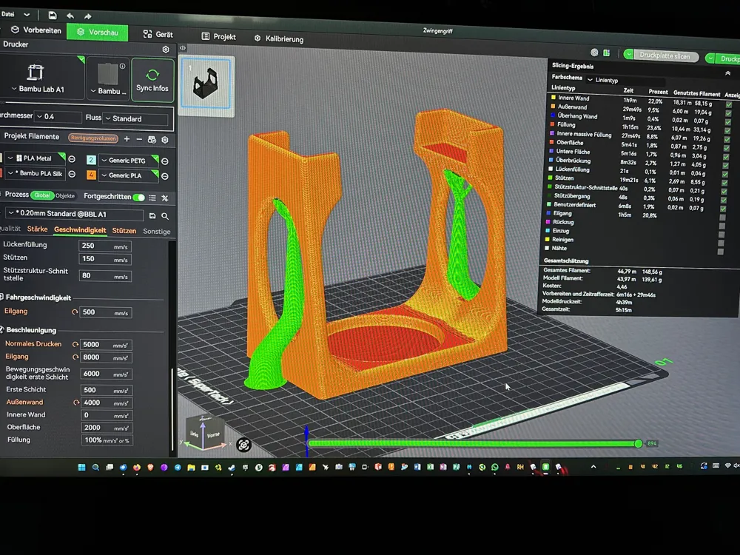Switch to the Vorbereiten tab

coord(36,30)
